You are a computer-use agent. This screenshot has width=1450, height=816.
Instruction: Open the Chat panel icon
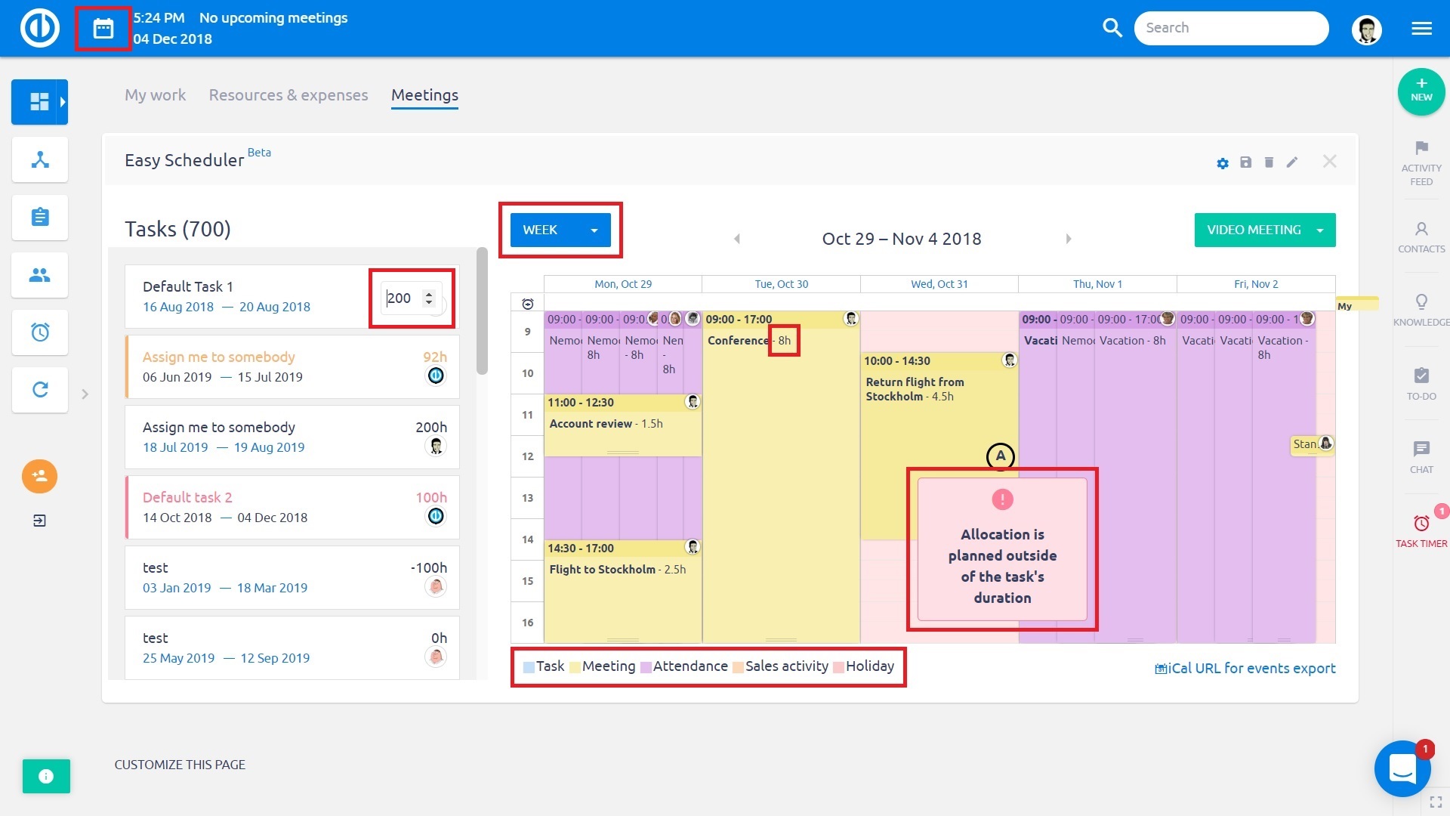(1421, 450)
